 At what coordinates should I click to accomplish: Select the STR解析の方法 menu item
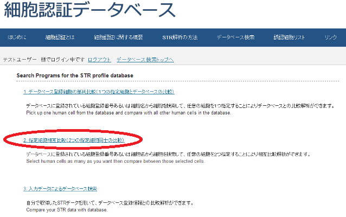tap(180, 37)
